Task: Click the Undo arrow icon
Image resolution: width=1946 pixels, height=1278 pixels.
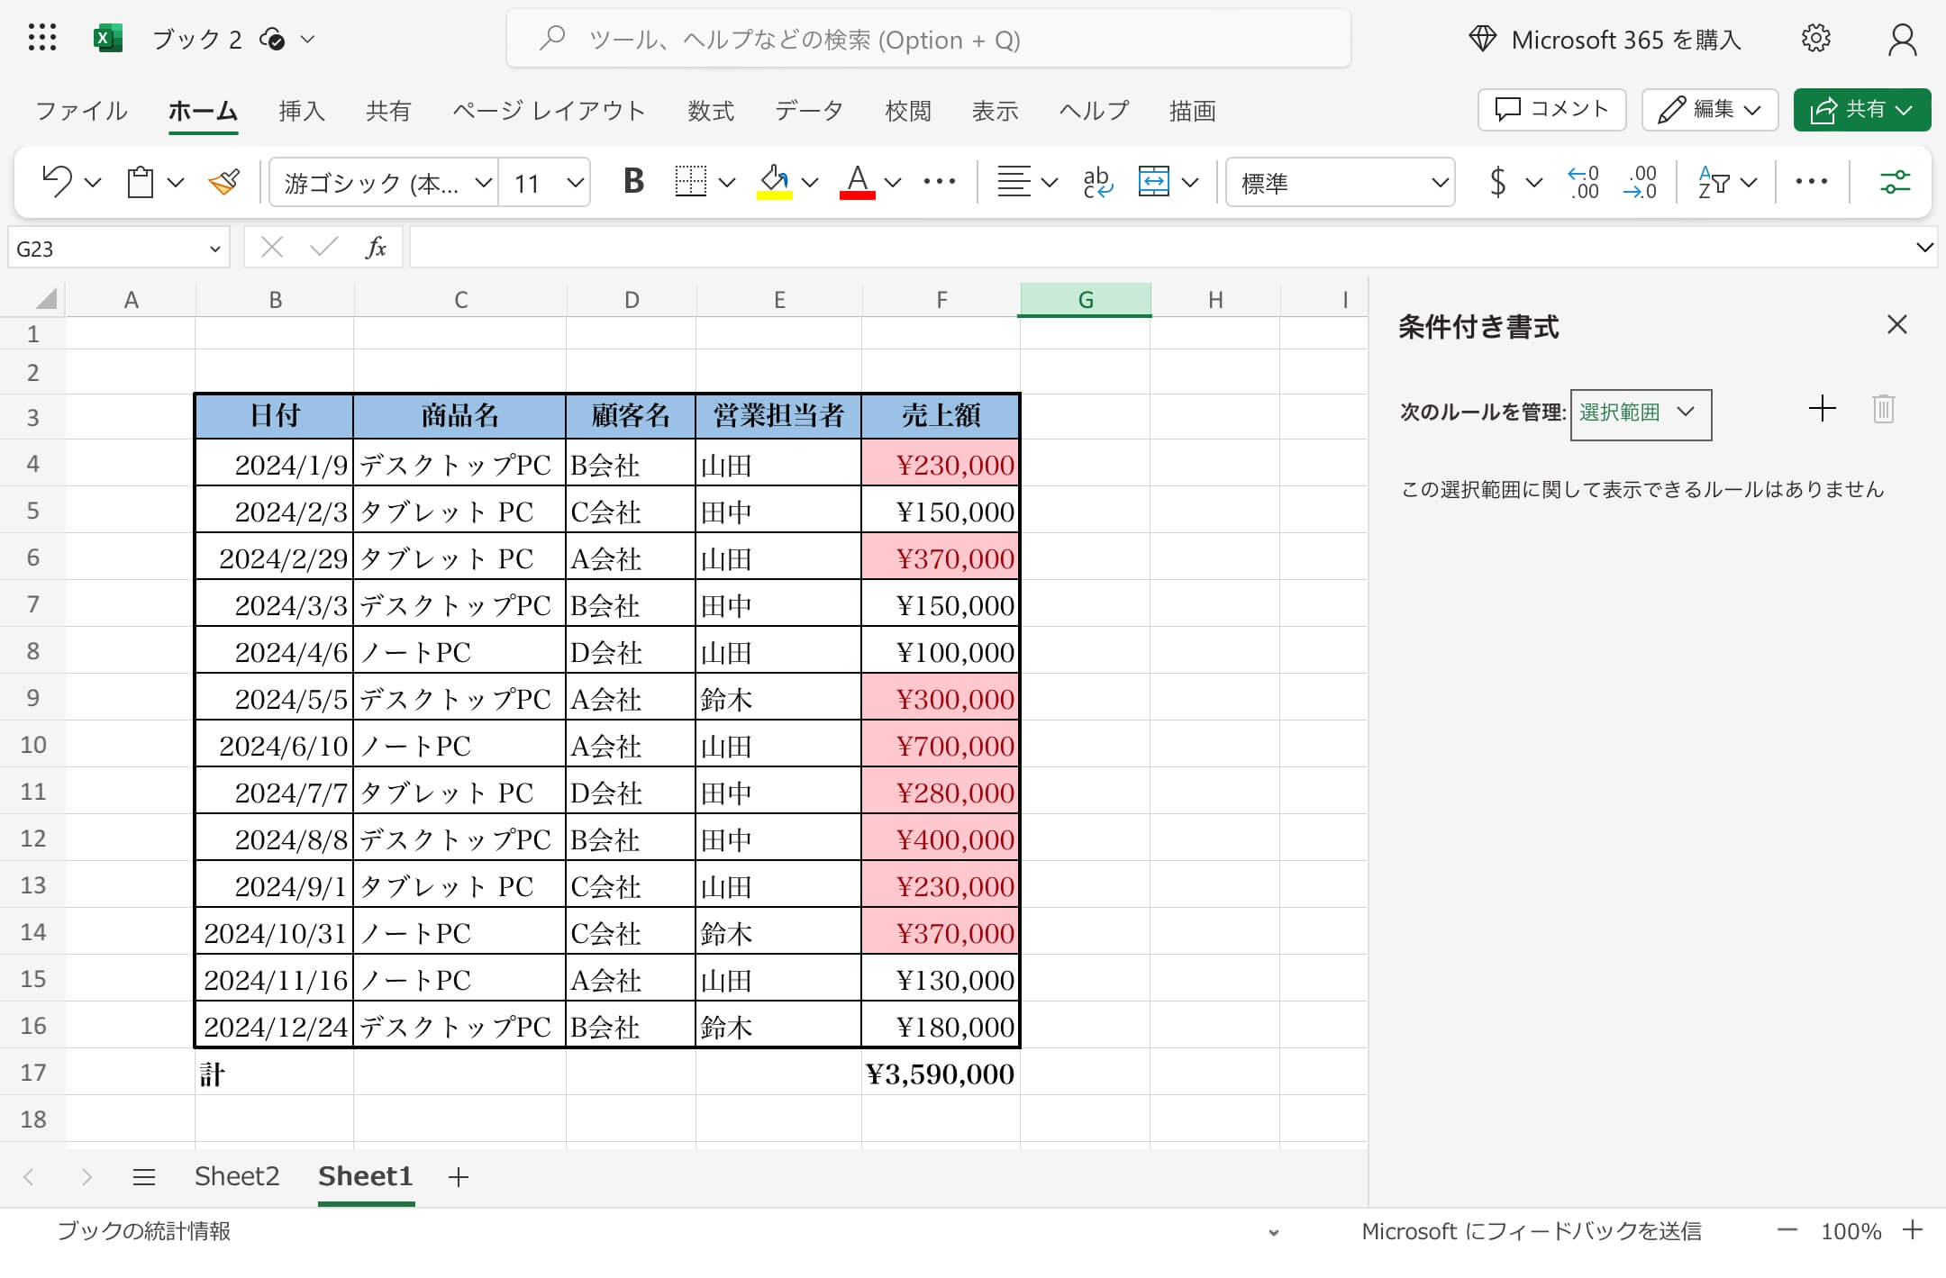Action: [x=58, y=182]
